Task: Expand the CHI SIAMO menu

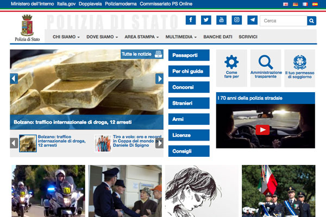Action: point(66,37)
